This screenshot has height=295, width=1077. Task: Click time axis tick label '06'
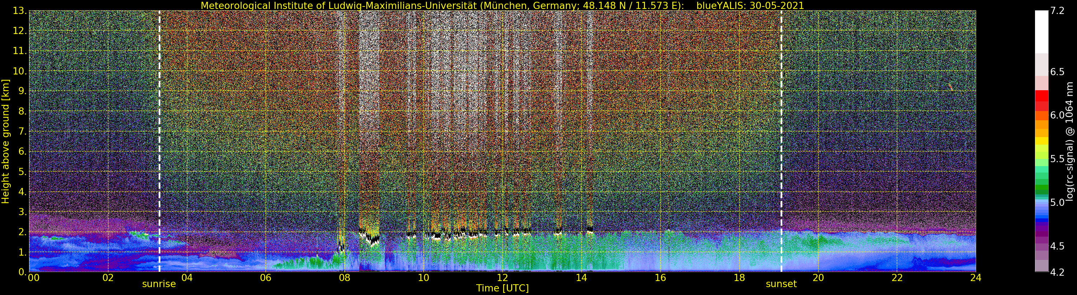266,277
